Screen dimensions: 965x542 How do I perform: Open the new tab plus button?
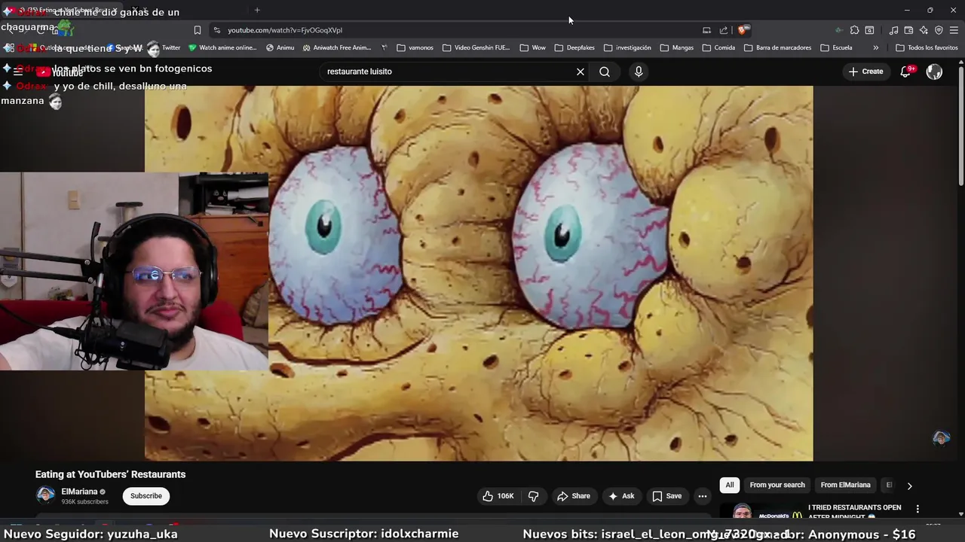point(257,10)
